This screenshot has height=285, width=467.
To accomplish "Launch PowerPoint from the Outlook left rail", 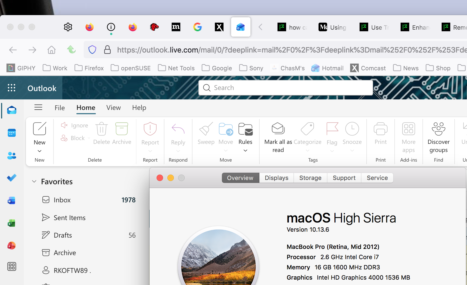I will 12,246.
